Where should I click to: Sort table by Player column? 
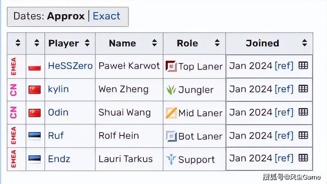[x=87, y=43]
